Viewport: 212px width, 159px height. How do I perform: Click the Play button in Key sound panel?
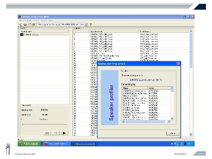point(64,133)
